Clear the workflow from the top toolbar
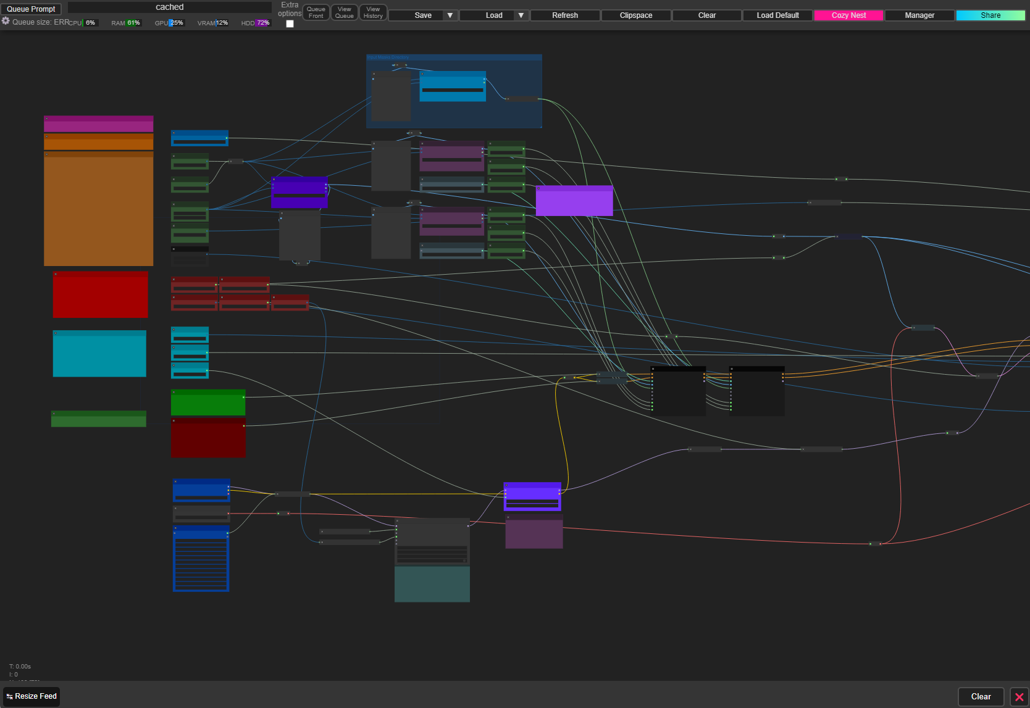The height and width of the screenshot is (708, 1030). tap(707, 15)
